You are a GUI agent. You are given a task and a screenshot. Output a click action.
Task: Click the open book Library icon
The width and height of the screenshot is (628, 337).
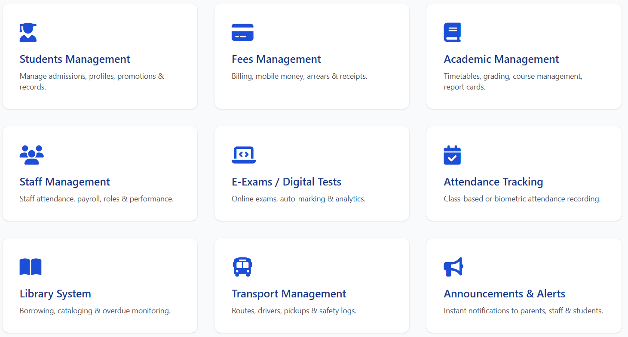[x=31, y=267]
